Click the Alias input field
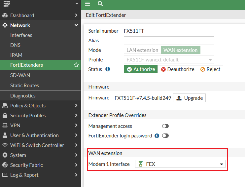Image resolution: width=245 pixels, height=187 pixels. click(169, 41)
